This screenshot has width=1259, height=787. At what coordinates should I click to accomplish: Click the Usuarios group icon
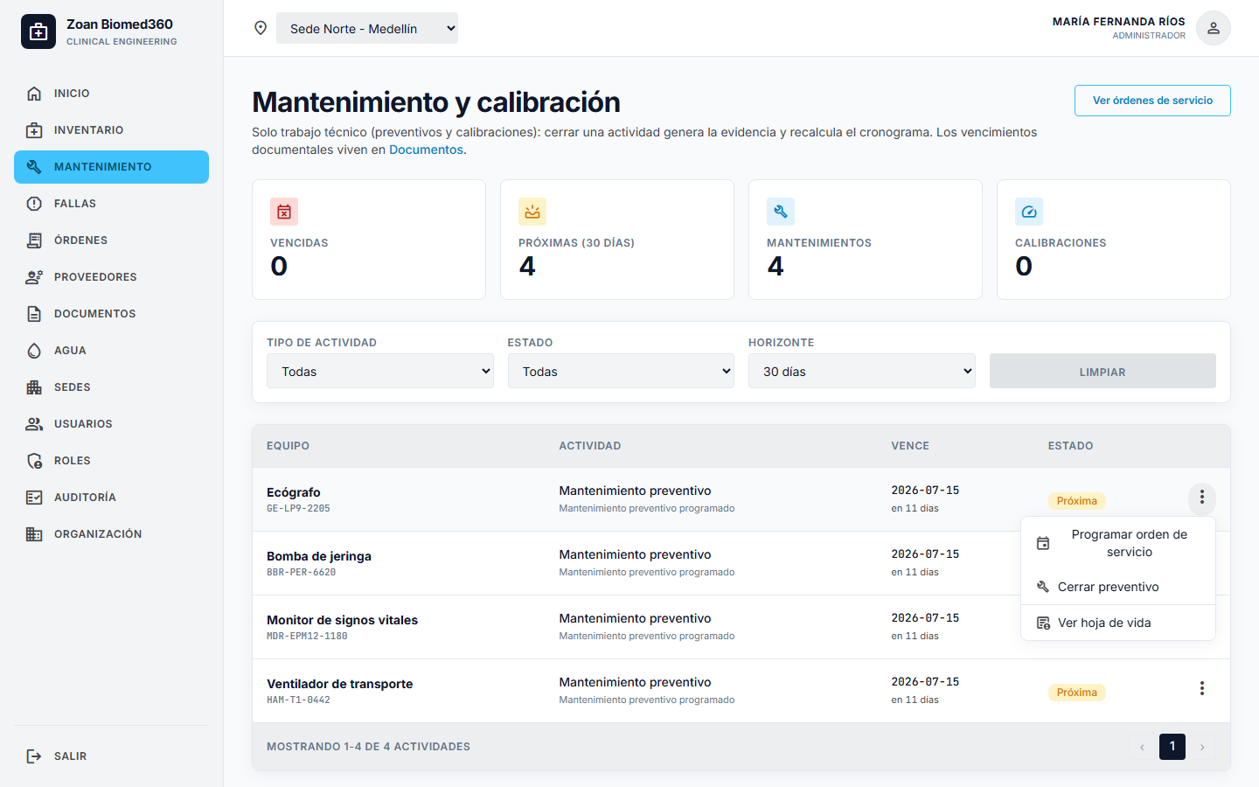pos(34,424)
